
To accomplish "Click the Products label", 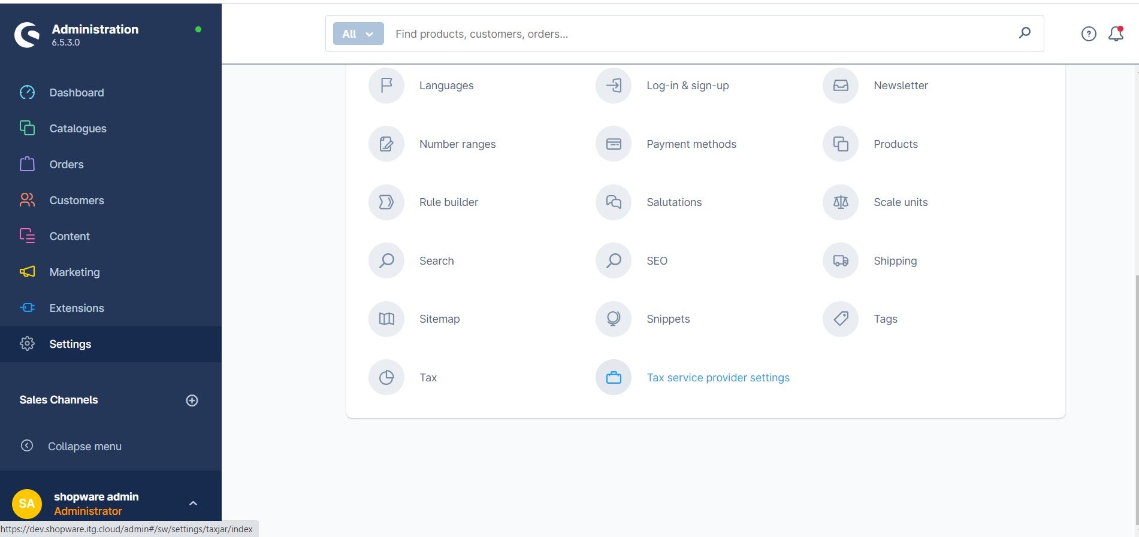I will 896,144.
